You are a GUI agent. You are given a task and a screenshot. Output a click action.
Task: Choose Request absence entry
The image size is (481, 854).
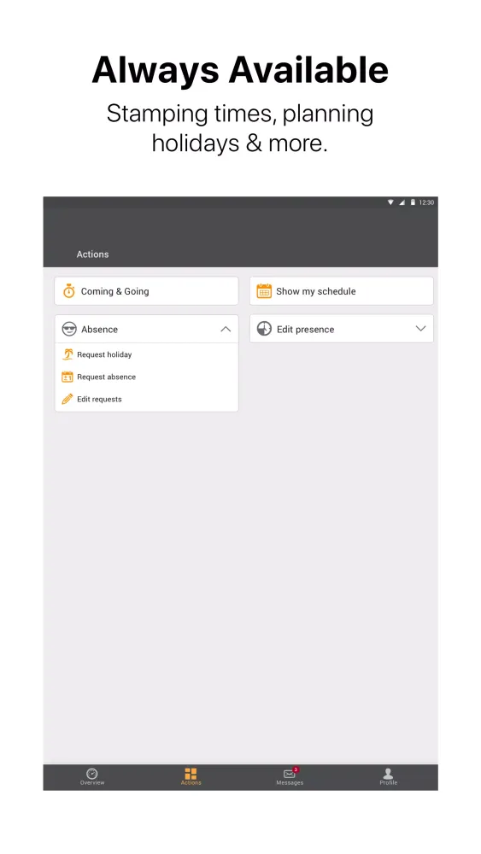[147, 377]
